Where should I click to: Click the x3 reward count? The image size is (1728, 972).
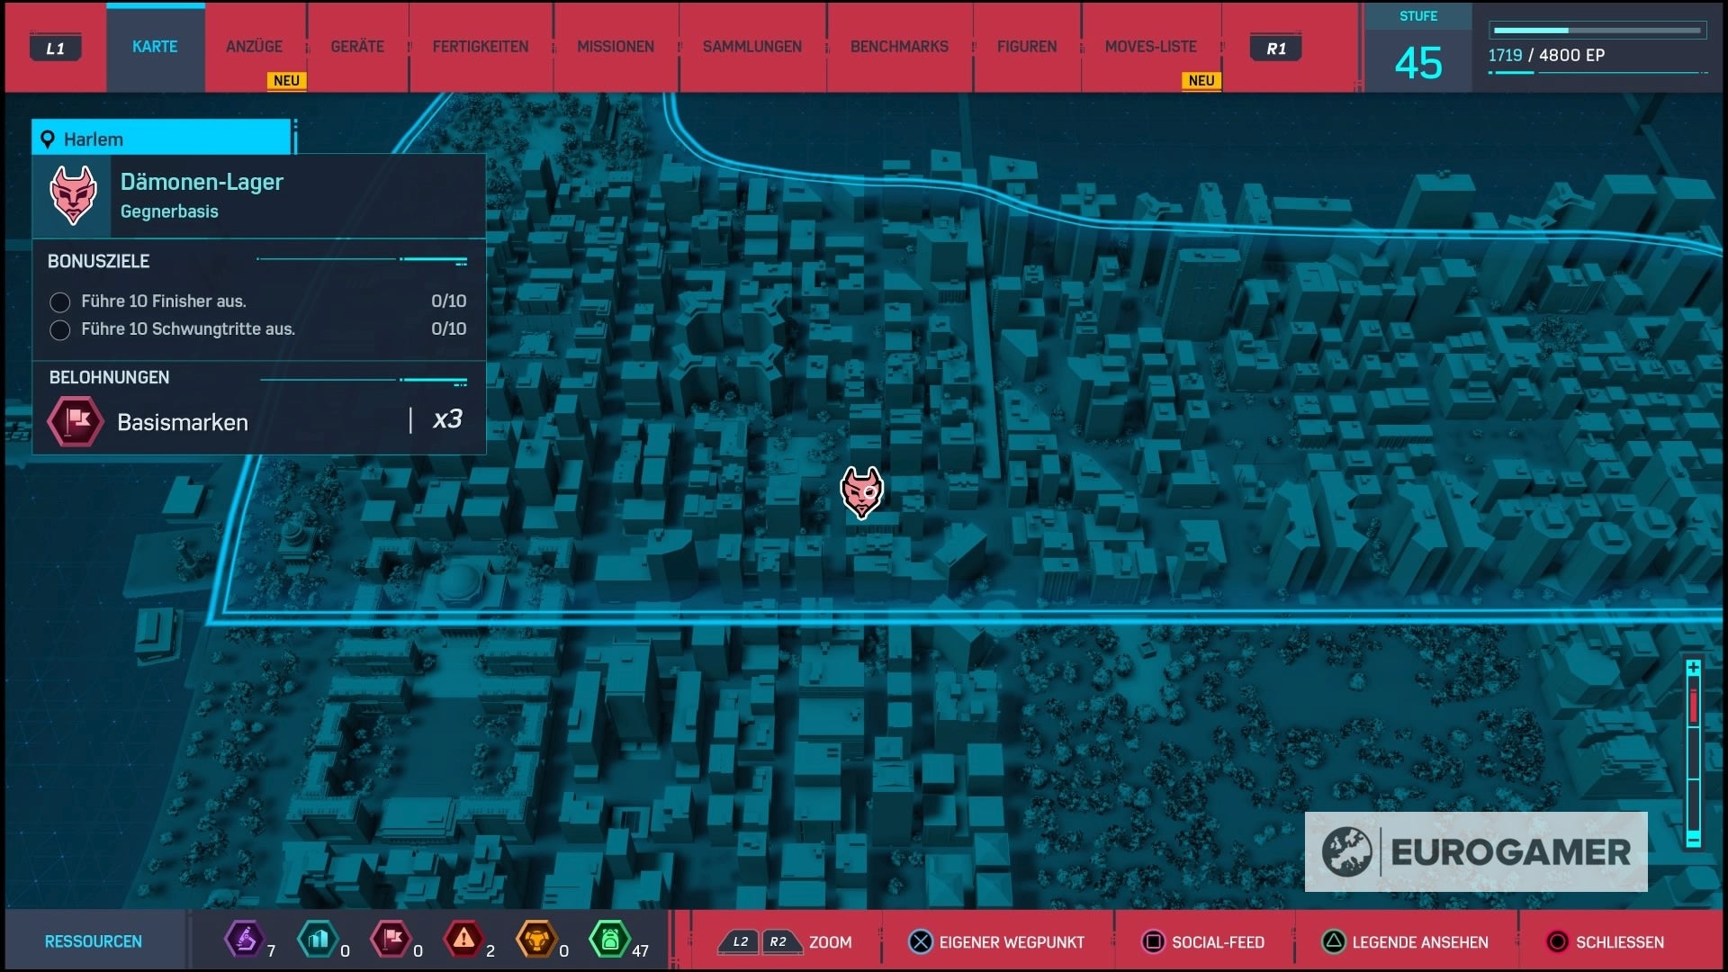click(447, 419)
